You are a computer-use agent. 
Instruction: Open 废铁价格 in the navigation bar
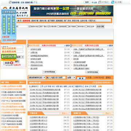[43, 21]
